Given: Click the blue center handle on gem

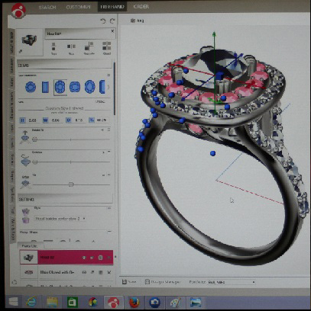Looking at the screenshot, I should point(219,76).
